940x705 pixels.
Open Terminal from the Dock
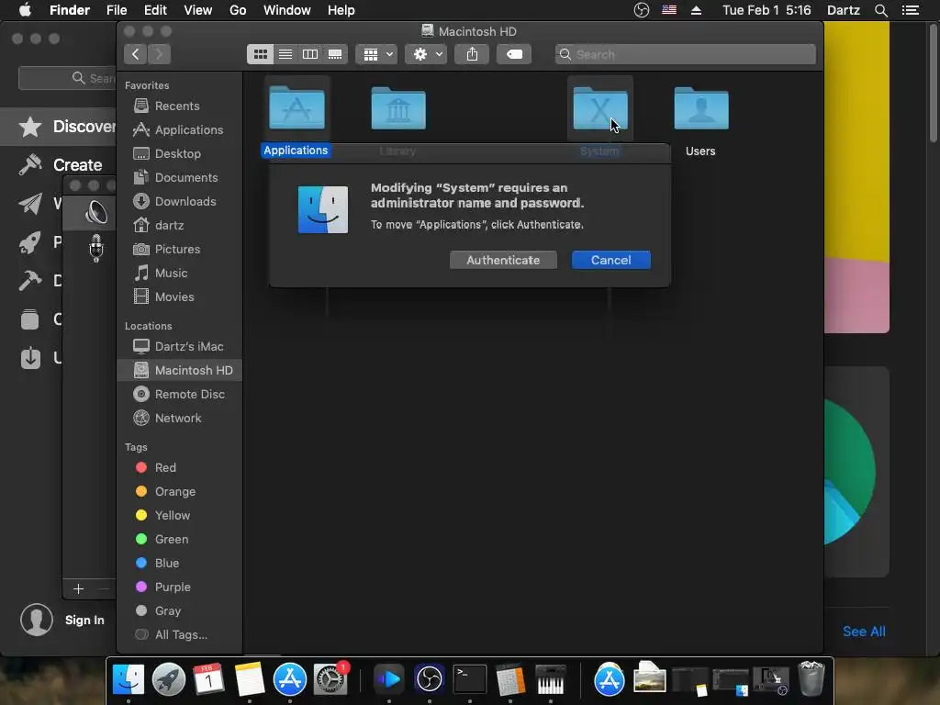tap(469, 679)
